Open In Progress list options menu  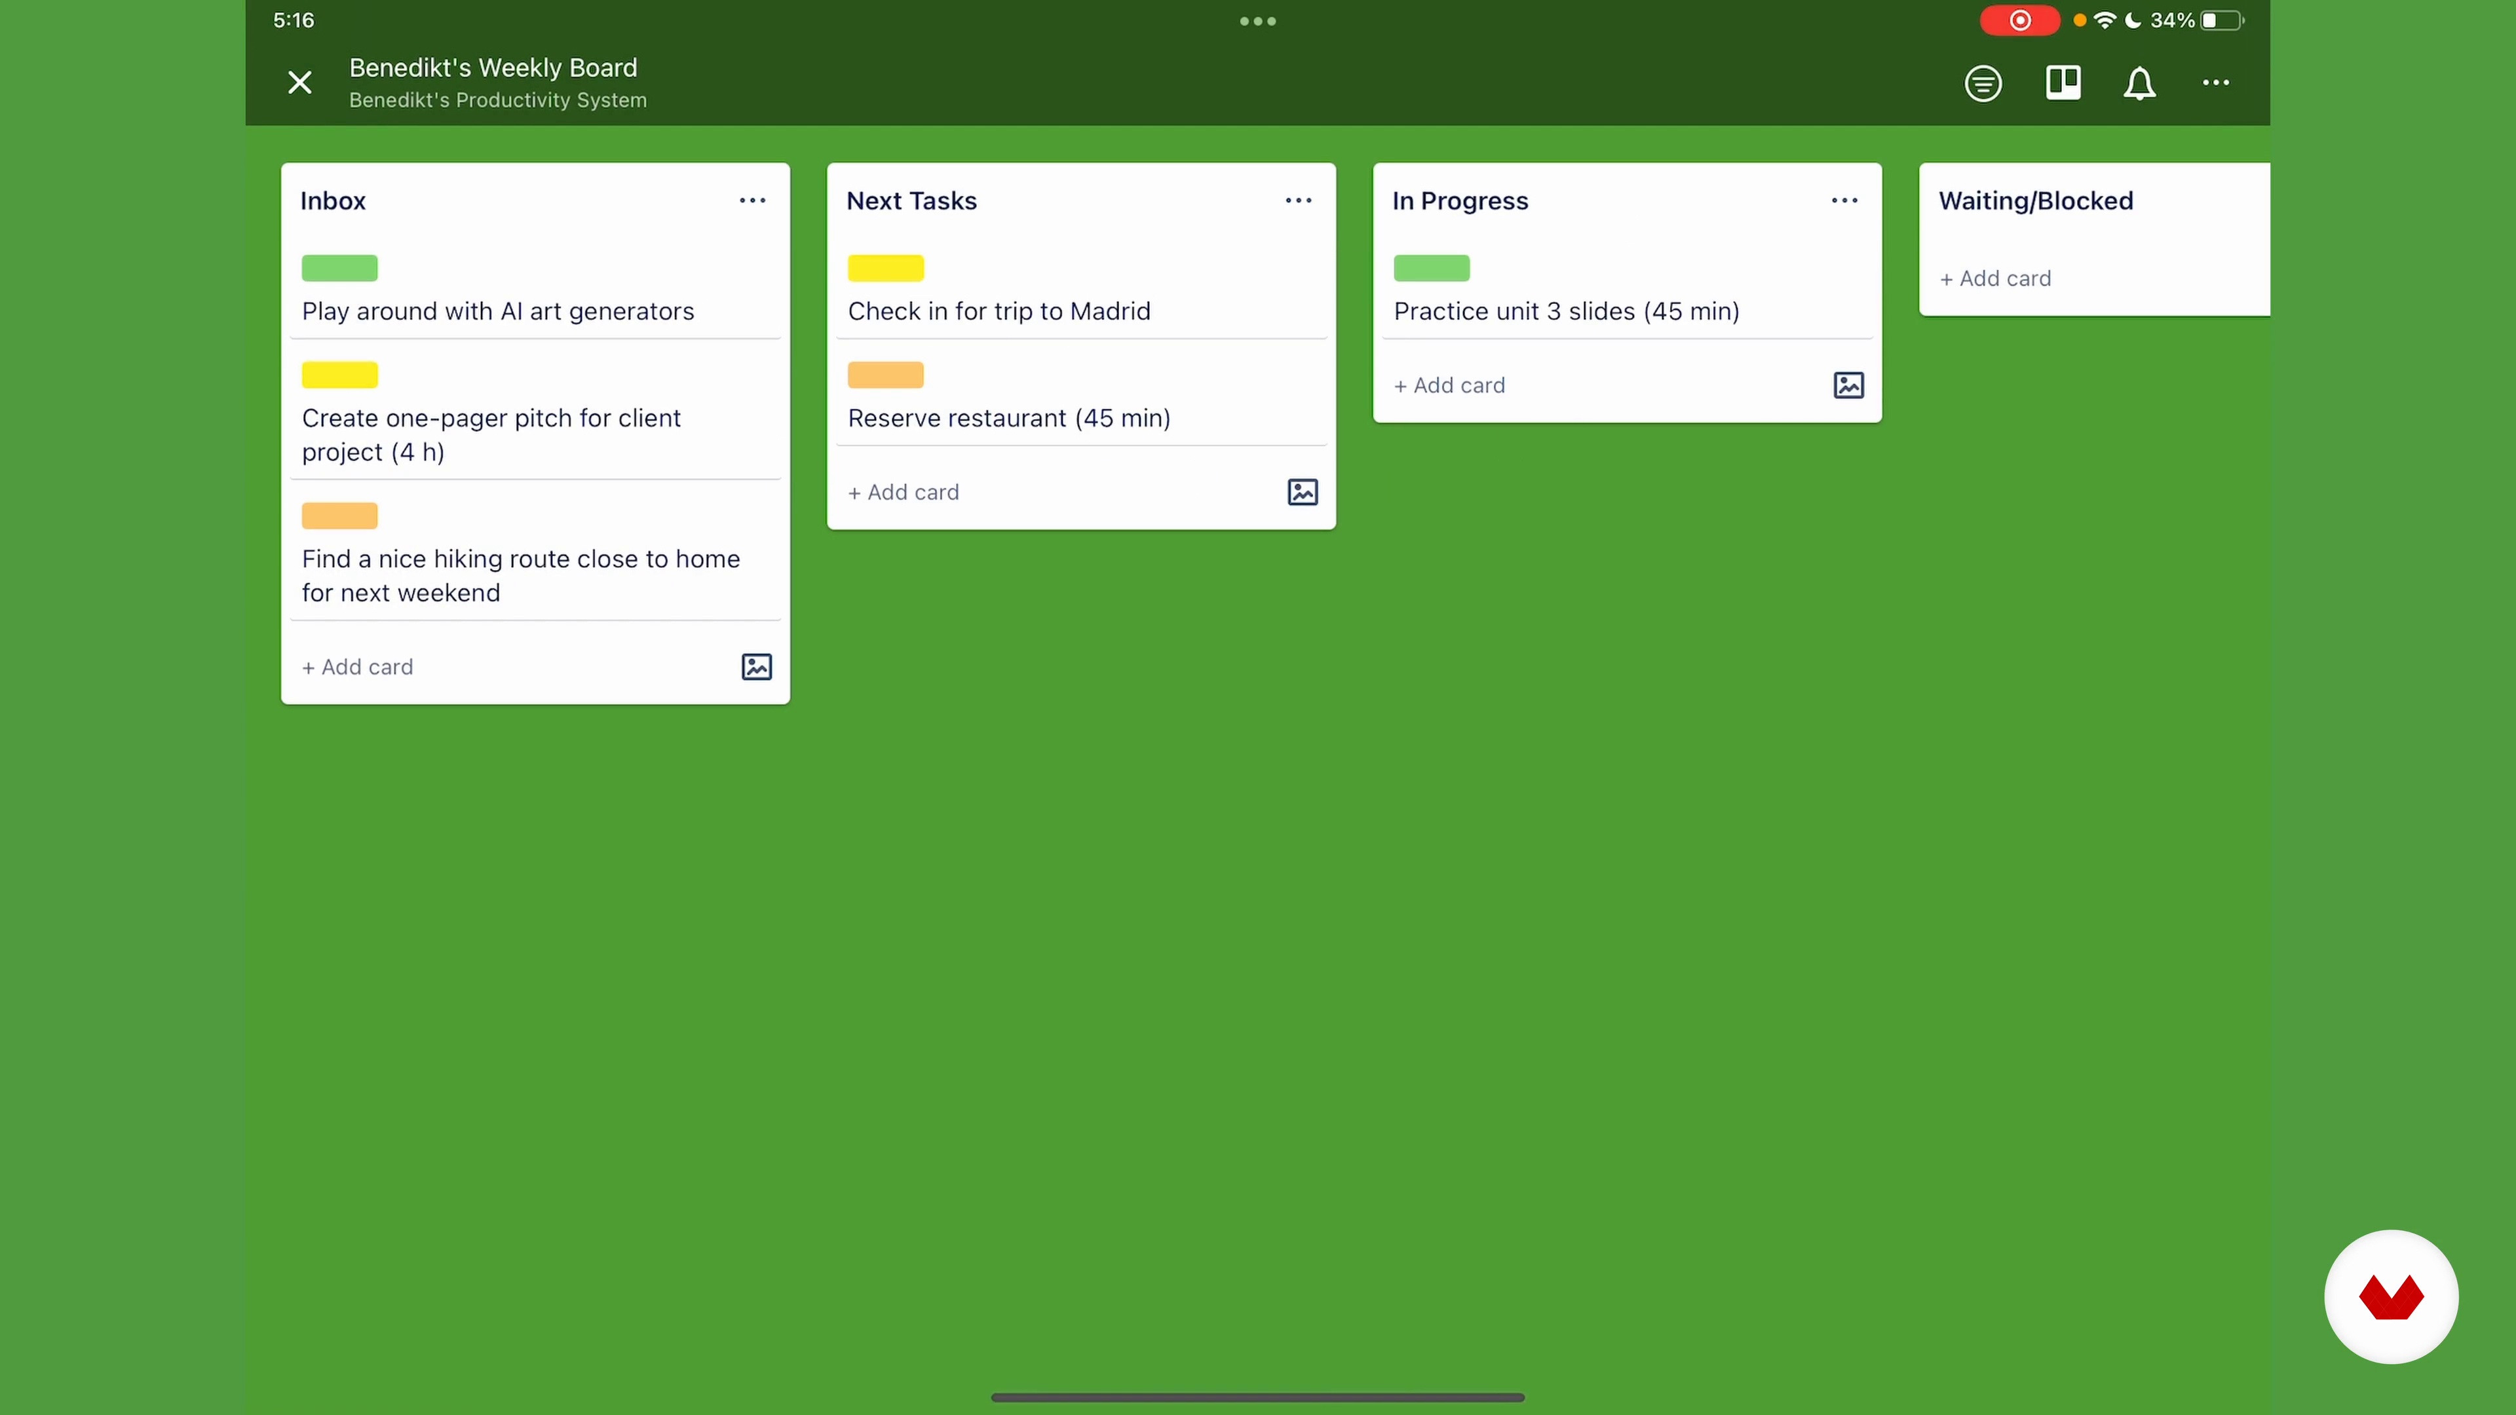click(x=1844, y=200)
